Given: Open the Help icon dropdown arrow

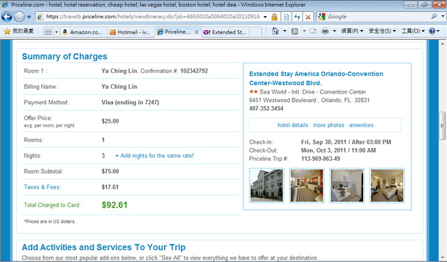Looking at the screenshot, I should (x=439, y=31).
